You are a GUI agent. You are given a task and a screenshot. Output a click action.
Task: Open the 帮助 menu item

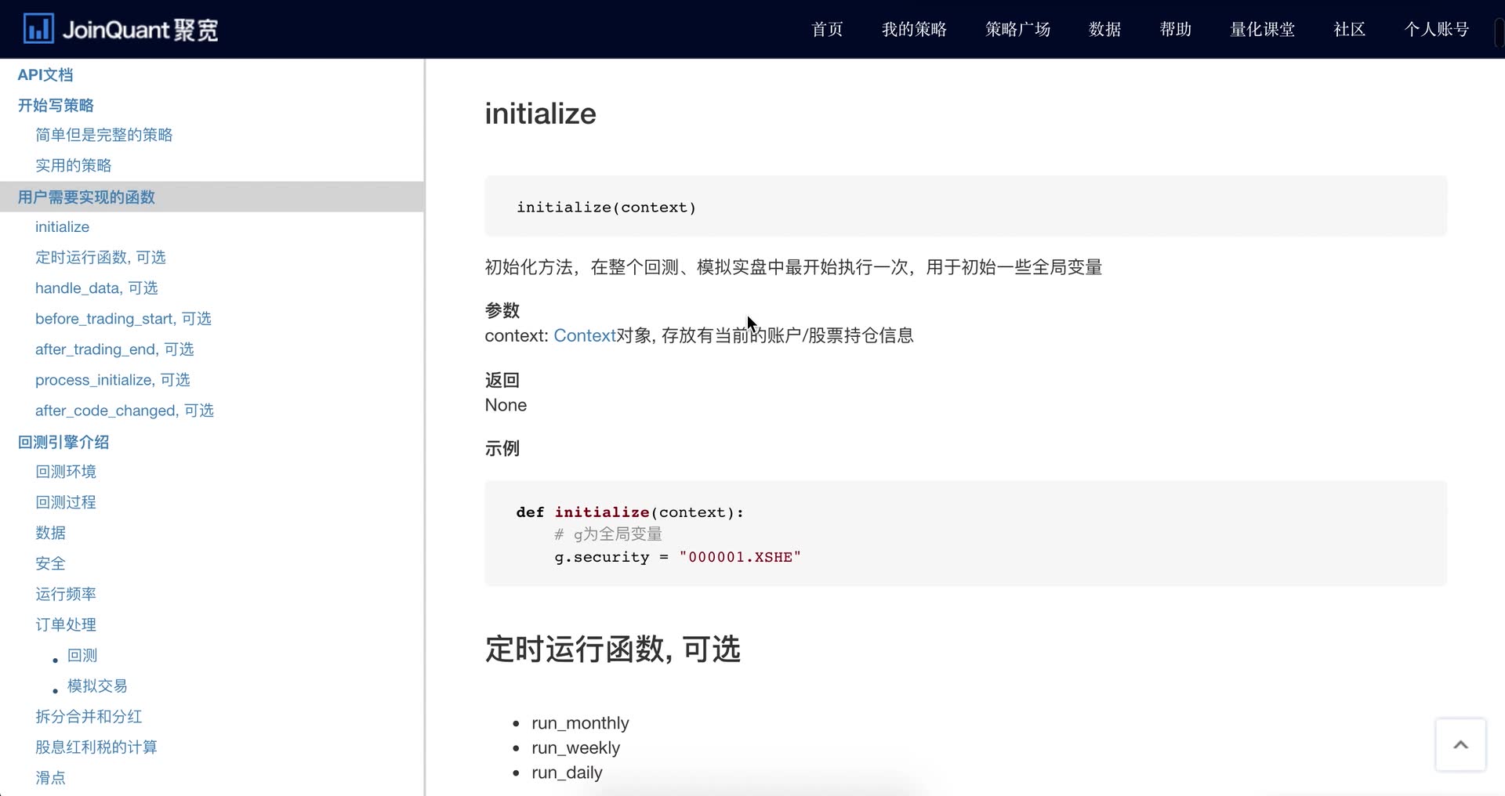click(1175, 29)
